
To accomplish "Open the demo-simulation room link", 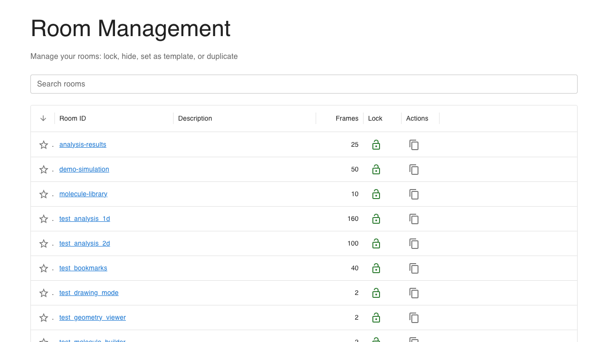I will click(84, 169).
